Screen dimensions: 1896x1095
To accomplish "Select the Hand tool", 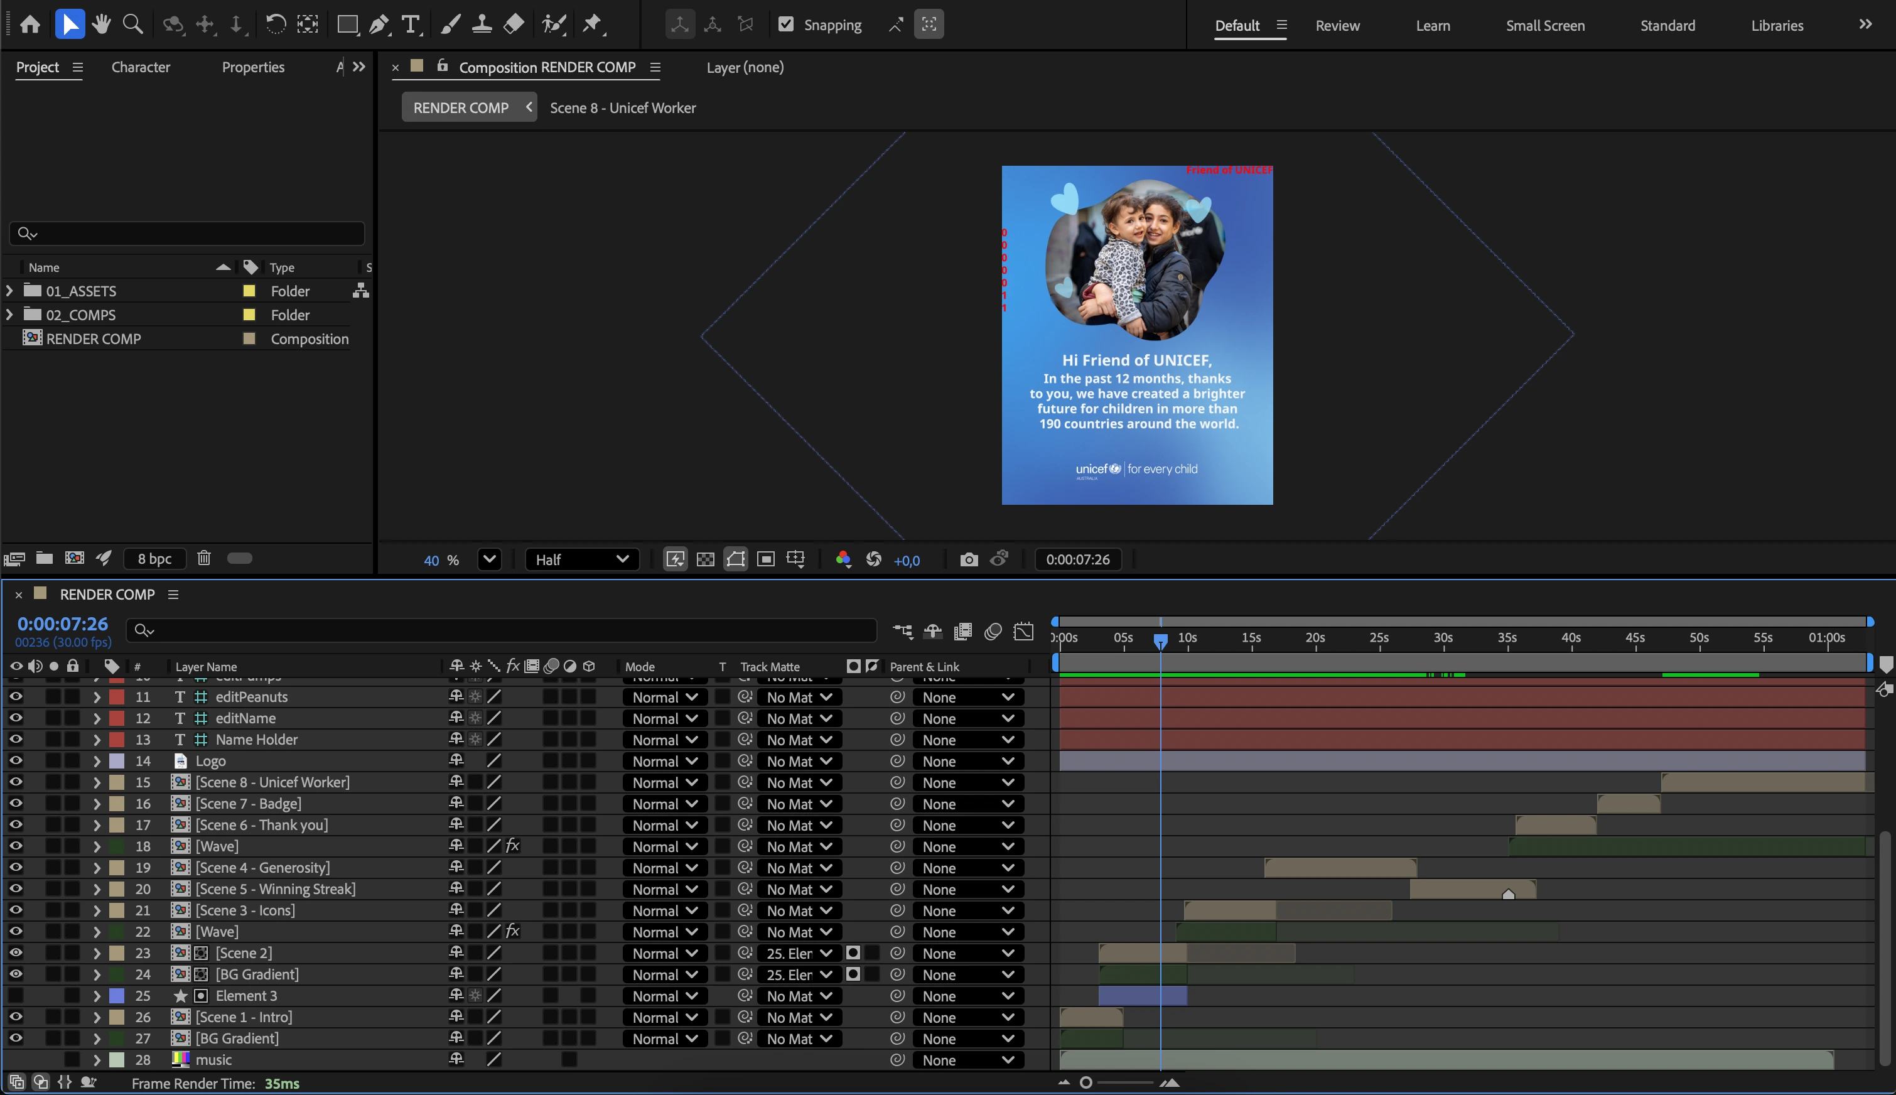I will click(102, 24).
